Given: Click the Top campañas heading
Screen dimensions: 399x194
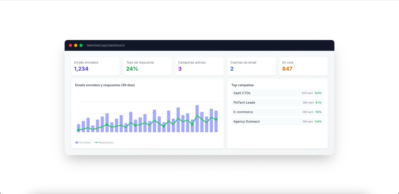Looking at the screenshot, I should coord(242,85).
